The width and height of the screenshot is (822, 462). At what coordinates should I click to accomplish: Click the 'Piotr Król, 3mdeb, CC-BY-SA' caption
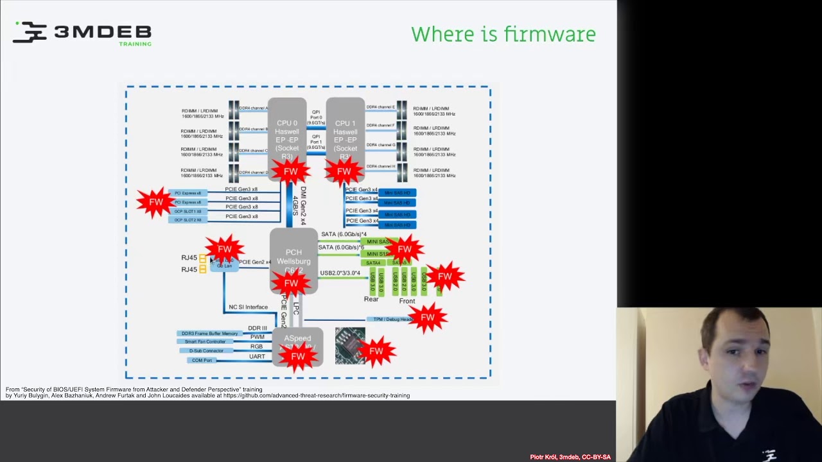(x=570, y=458)
